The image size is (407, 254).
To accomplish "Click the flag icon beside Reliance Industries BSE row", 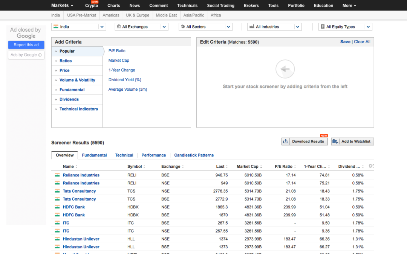I will (x=57, y=175).
